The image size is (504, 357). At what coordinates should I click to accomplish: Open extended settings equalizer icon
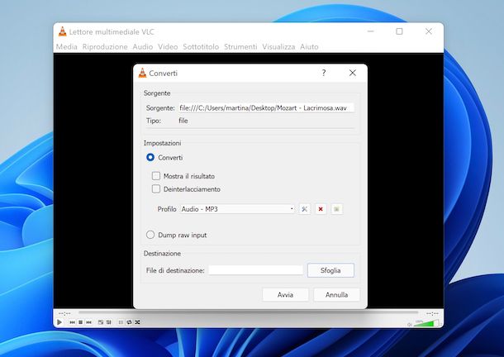(109, 322)
